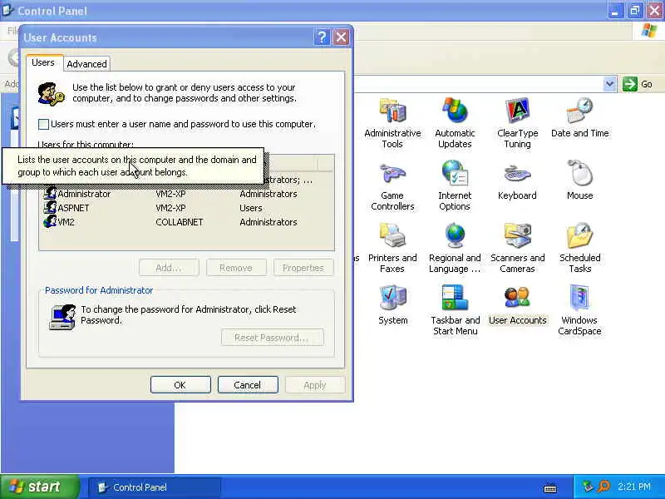The image size is (665, 499).
Task: Open Regional and Language options
Action: coord(455,248)
